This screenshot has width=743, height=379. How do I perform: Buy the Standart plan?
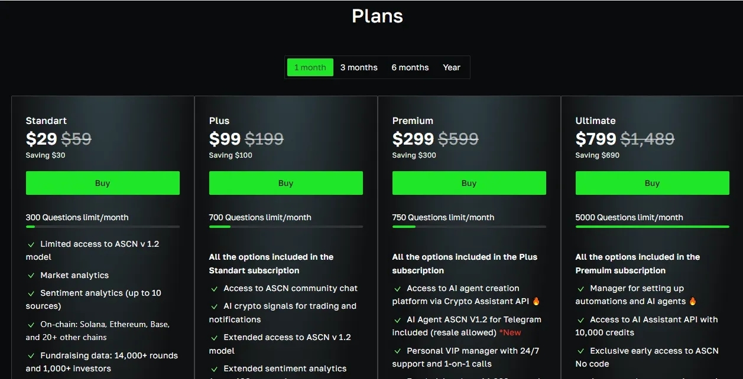tap(102, 183)
